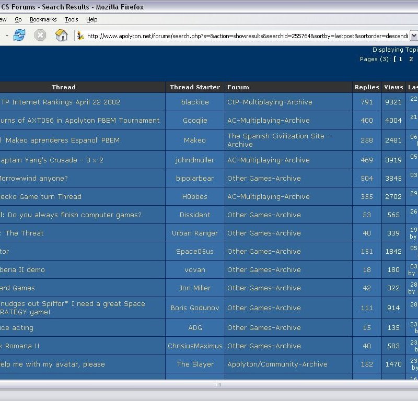Open the Tools menu
The width and height of the screenshot is (418, 401).
pyautogui.click(x=72, y=19)
